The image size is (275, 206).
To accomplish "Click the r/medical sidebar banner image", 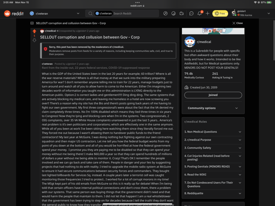I will 213,31.
